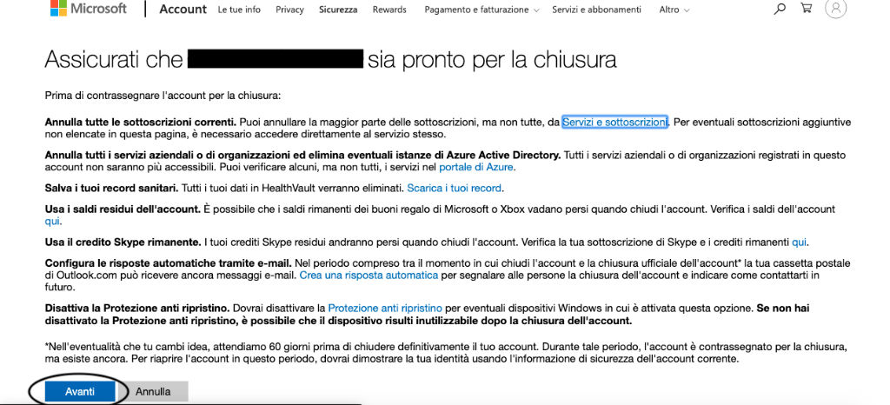Click 'Salva i tuoi record sanitari.' bold text

point(112,188)
